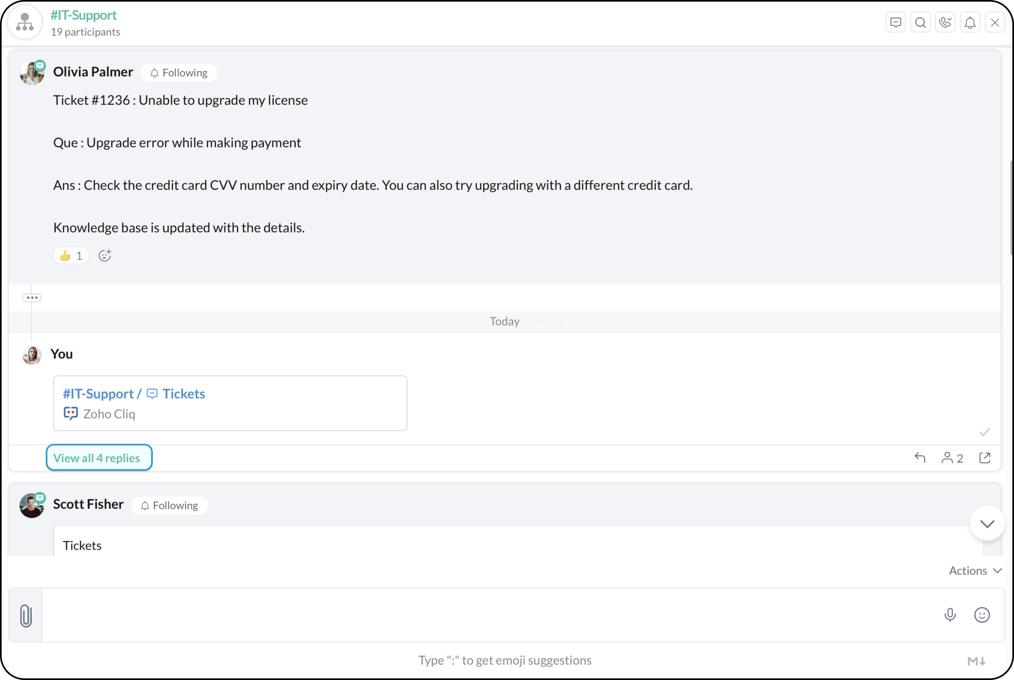Click the notification bell icon in header
The image size is (1014, 680).
tap(970, 22)
